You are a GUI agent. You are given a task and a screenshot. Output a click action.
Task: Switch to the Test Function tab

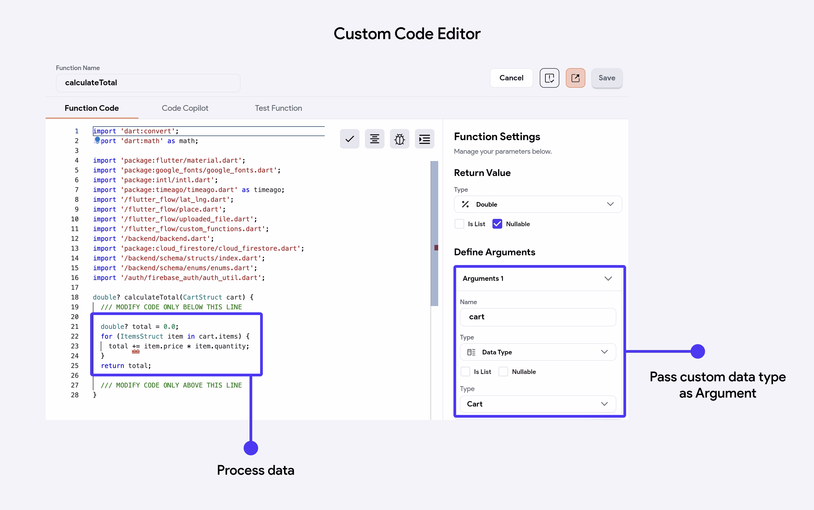(x=278, y=108)
